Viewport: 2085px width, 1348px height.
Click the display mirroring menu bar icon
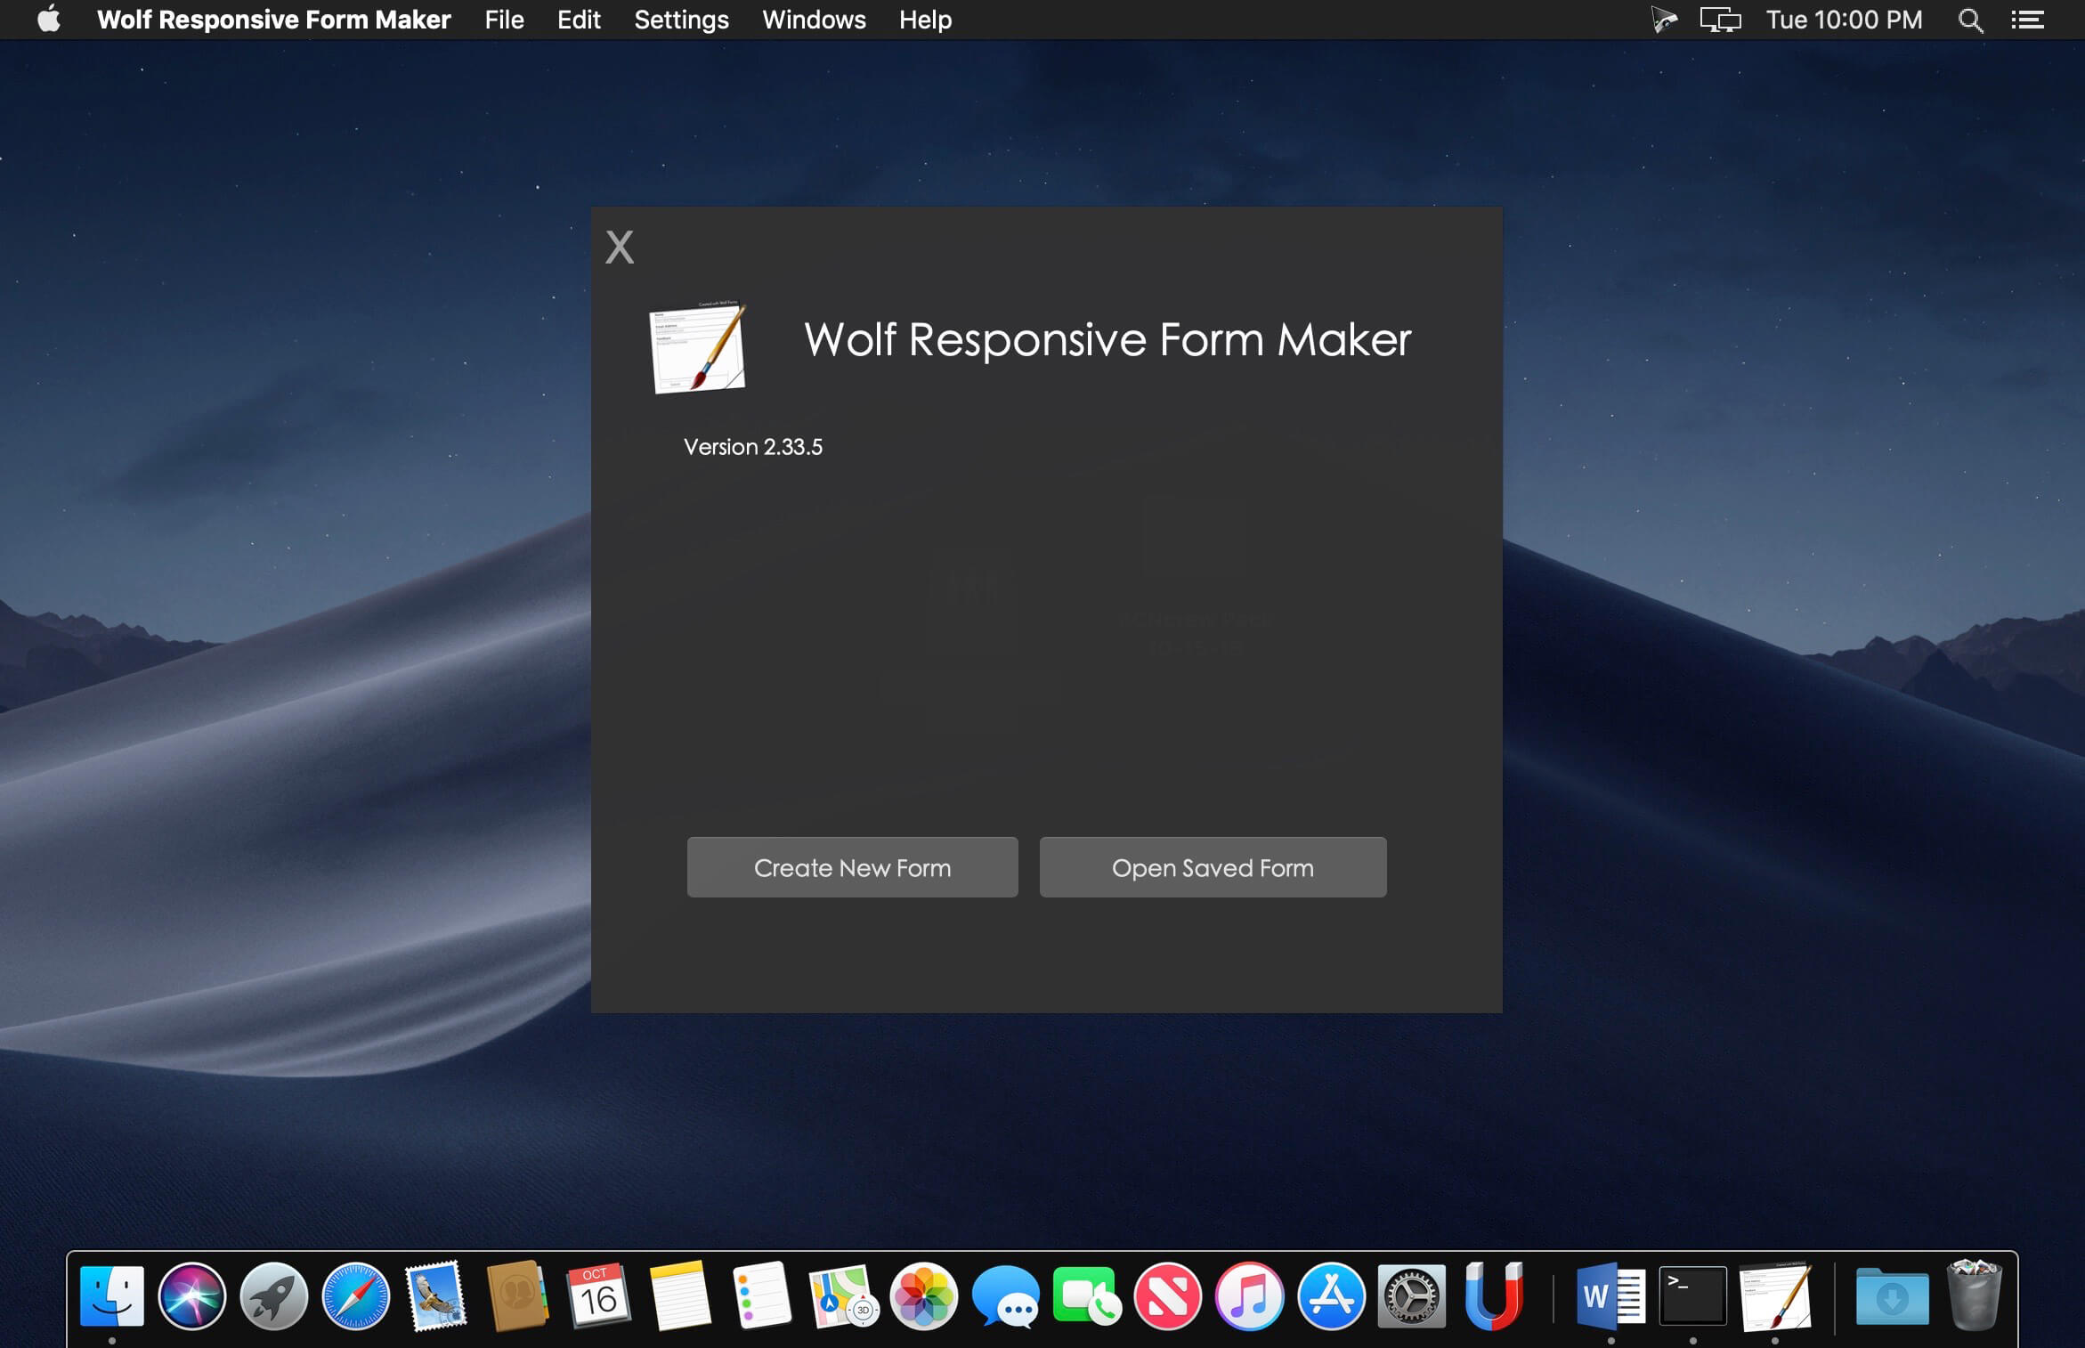point(1720,20)
